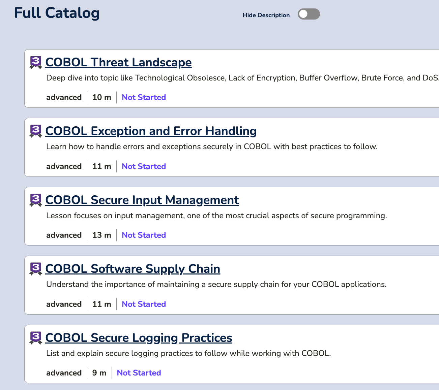Click Not Started under Exception and Error Handling

tap(144, 166)
